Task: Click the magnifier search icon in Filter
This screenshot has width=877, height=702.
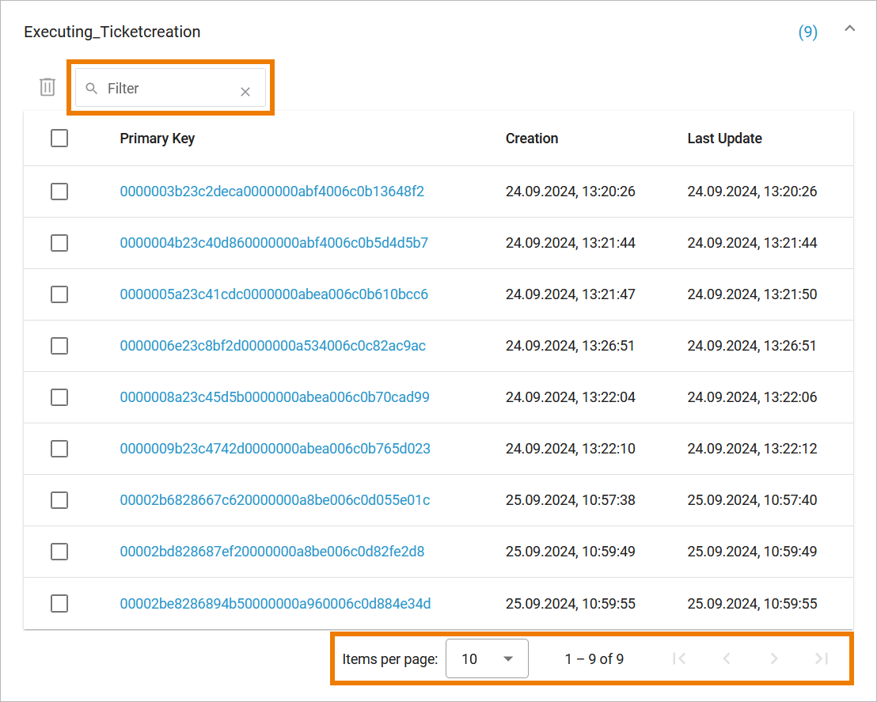Action: [92, 88]
